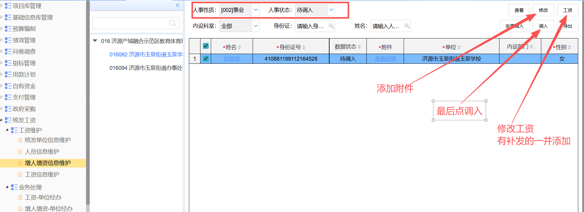Click search icon in 身份证 field
Image resolution: width=584 pixels, height=212 pixels.
331,26
